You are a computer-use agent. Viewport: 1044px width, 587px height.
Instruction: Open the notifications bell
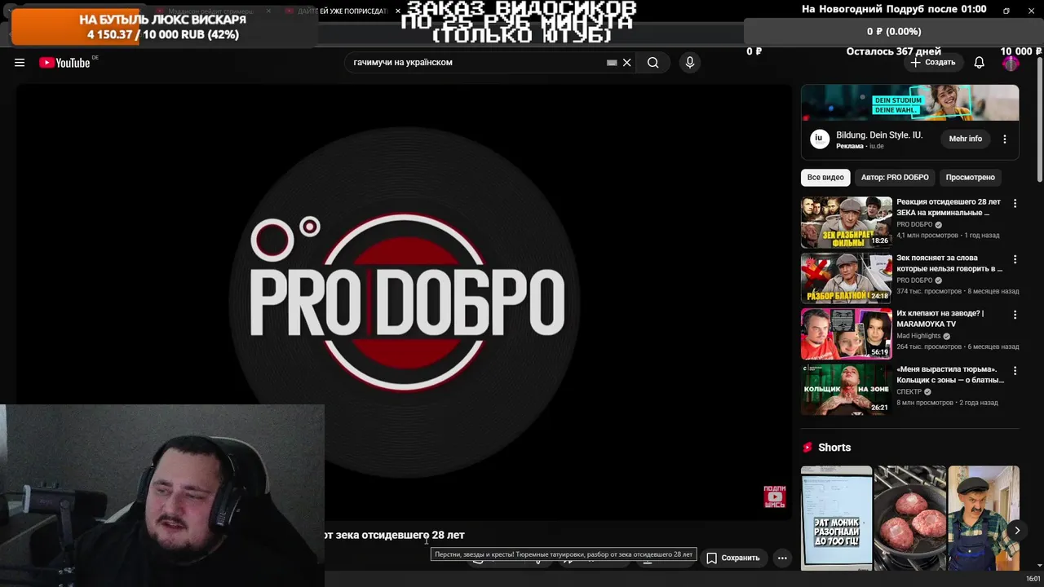(980, 63)
